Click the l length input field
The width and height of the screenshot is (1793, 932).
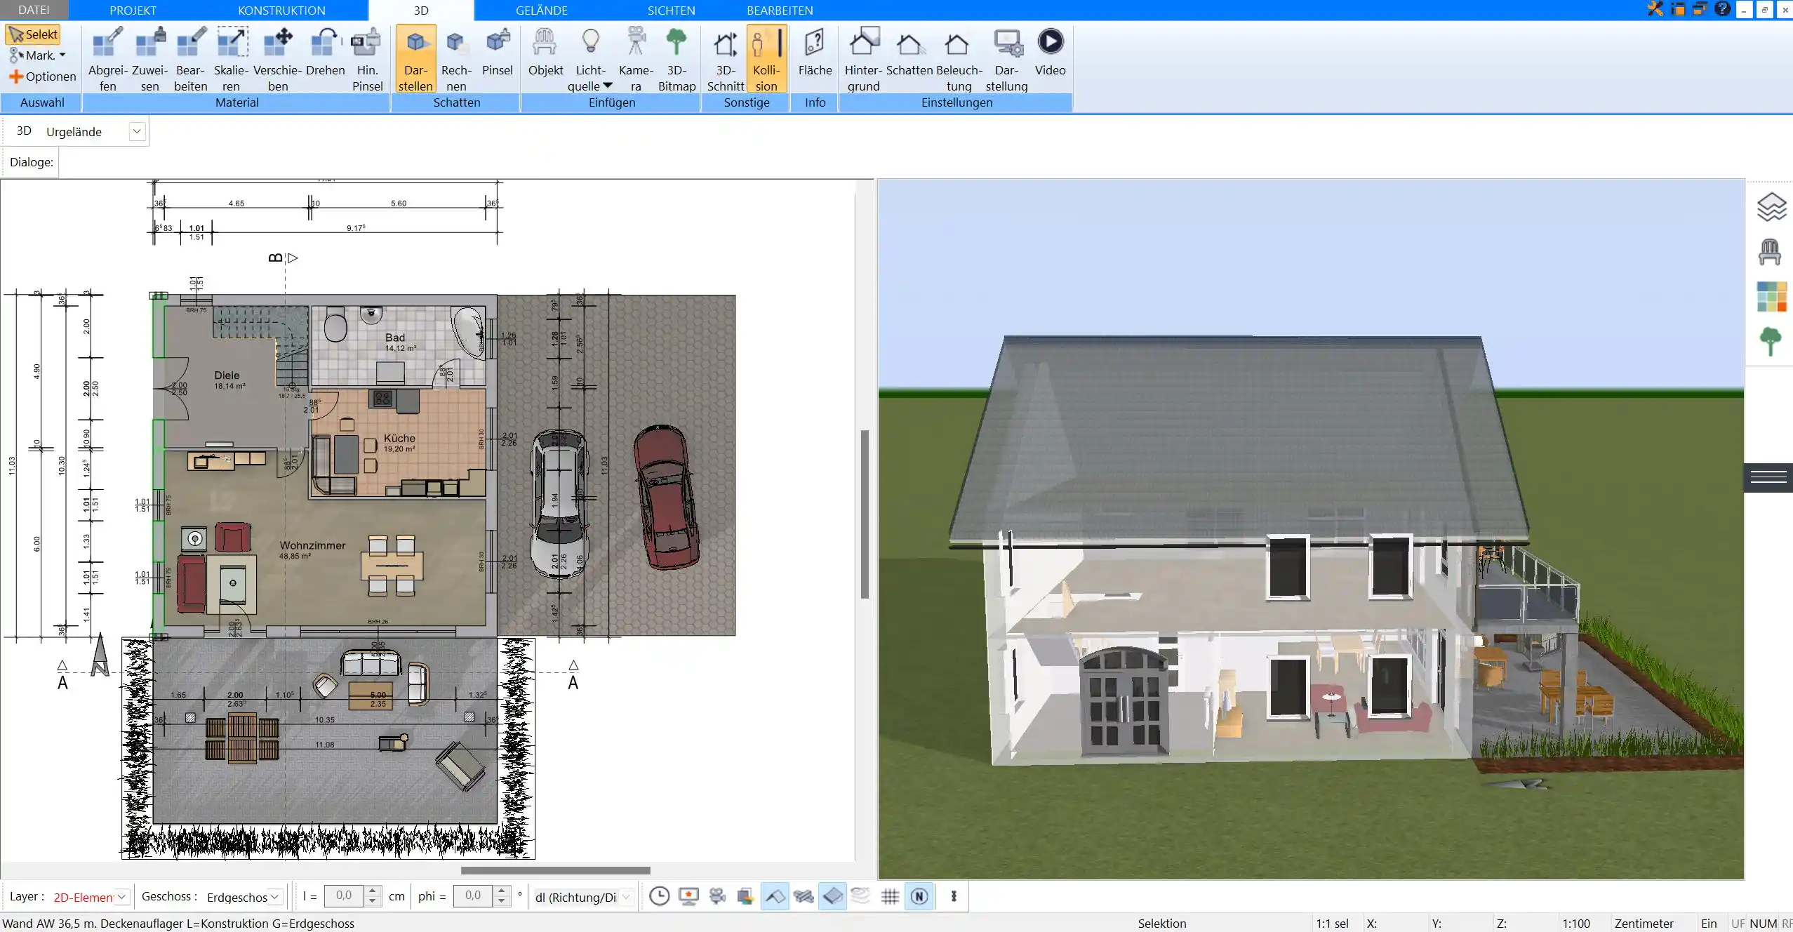(344, 896)
